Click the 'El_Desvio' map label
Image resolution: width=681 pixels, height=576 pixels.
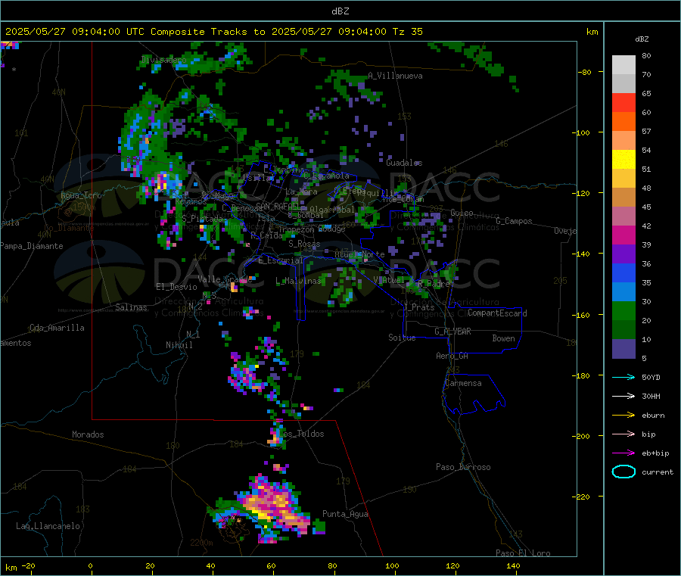click(176, 287)
